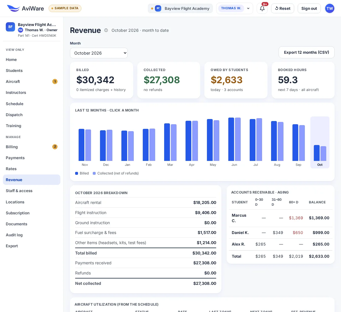Click Daniel K. in aging table
The width and height of the screenshot is (341, 312).
[x=240, y=233]
